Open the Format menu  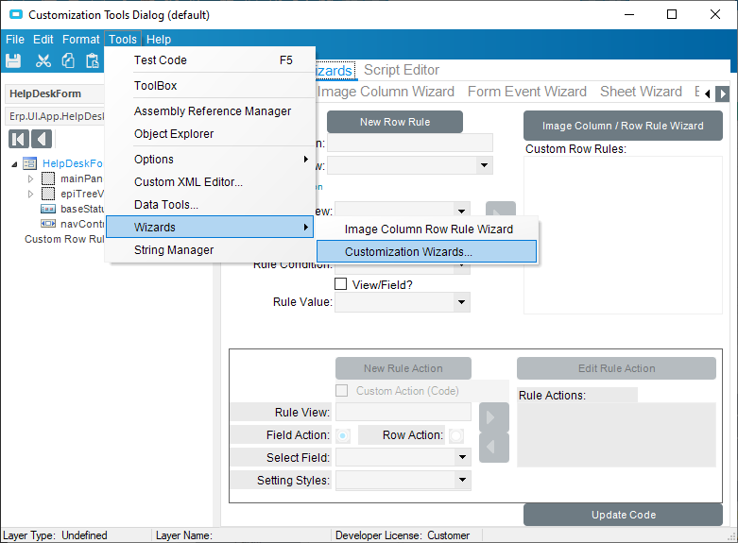(81, 40)
